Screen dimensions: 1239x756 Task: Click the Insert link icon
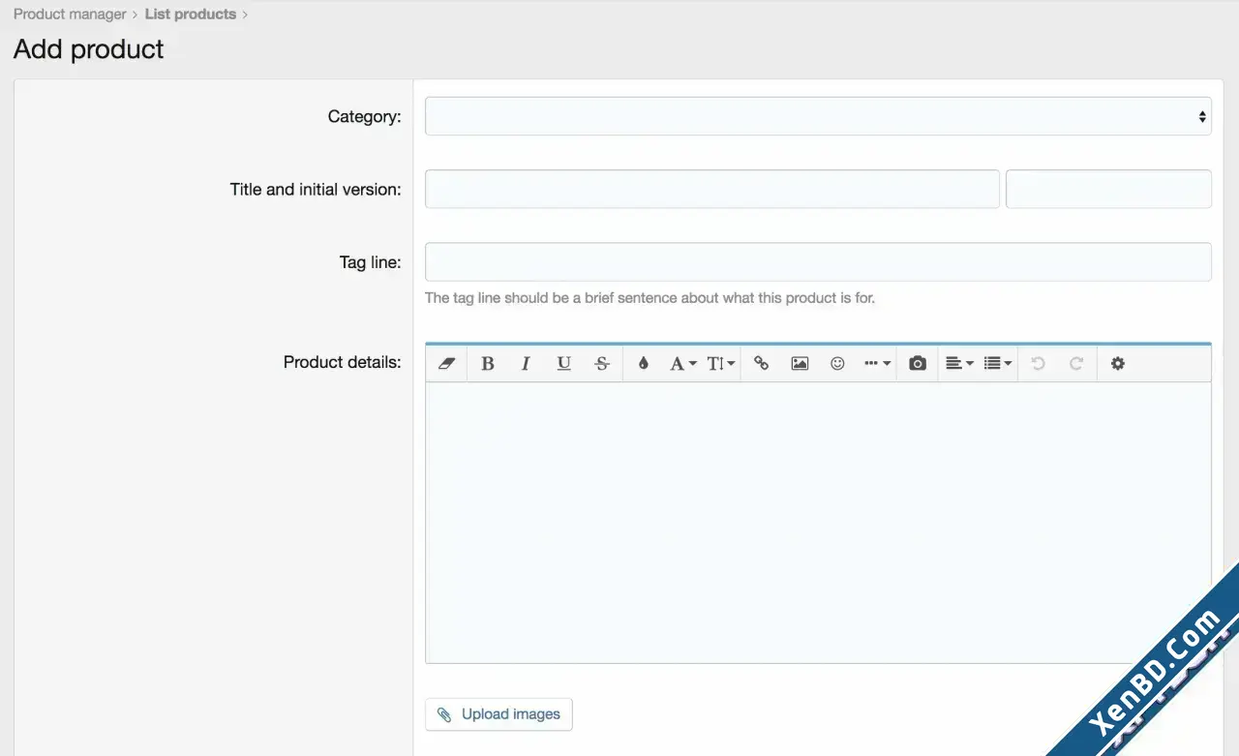point(762,364)
